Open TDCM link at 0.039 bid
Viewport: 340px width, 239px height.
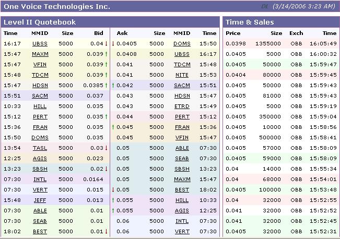pyautogui.click(x=40, y=75)
